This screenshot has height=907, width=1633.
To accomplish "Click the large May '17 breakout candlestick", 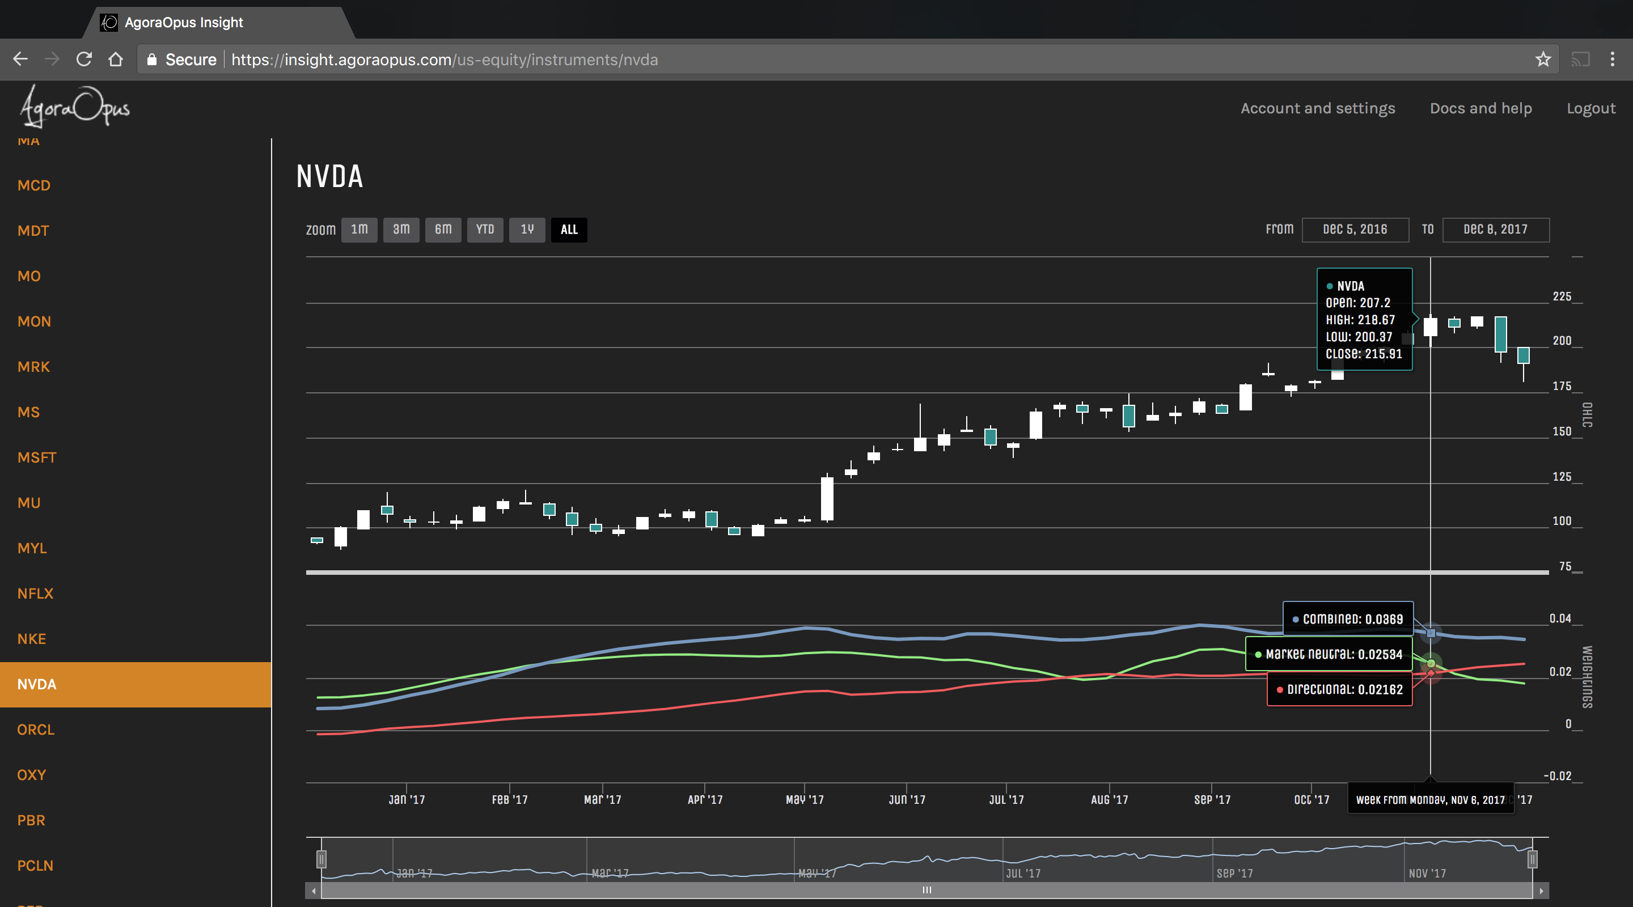I will tap(827, 498).
